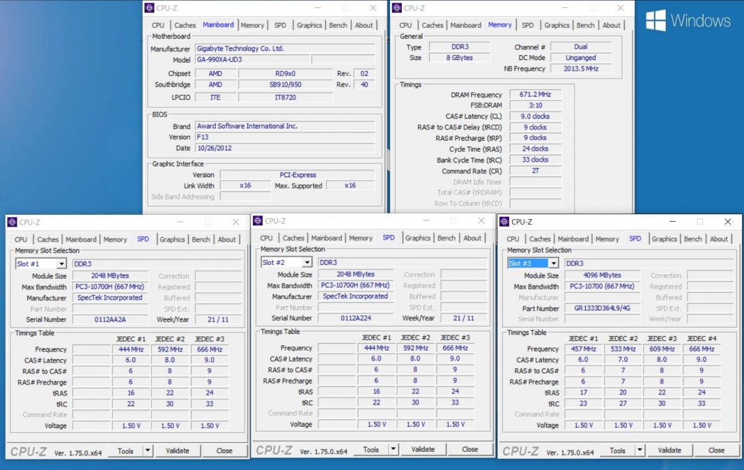Click the BIOS date 10/26/2012 field
The height and width of the screenshot is (470, 744).
[285, 149]
